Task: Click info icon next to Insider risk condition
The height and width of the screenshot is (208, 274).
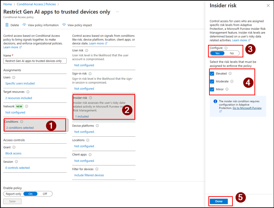Action: click(90, 98)
